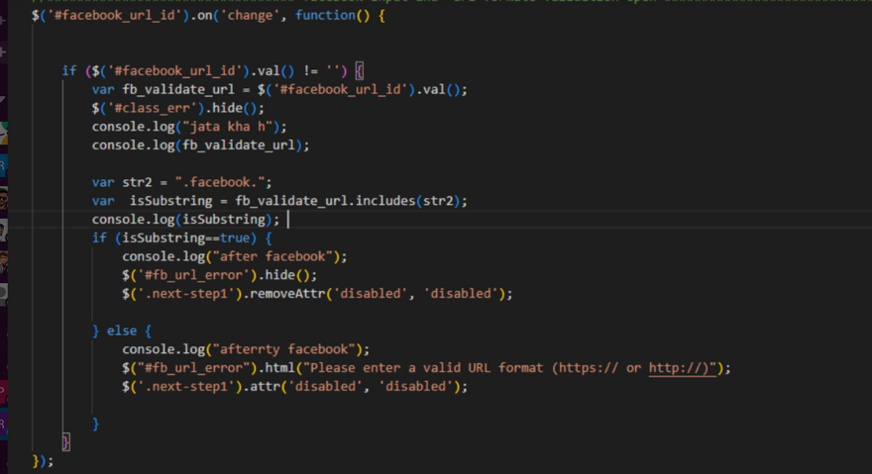Click the 'var fb_validate_url' declaration line
Screen dimensions: 872x474
[x=279, y=89]
